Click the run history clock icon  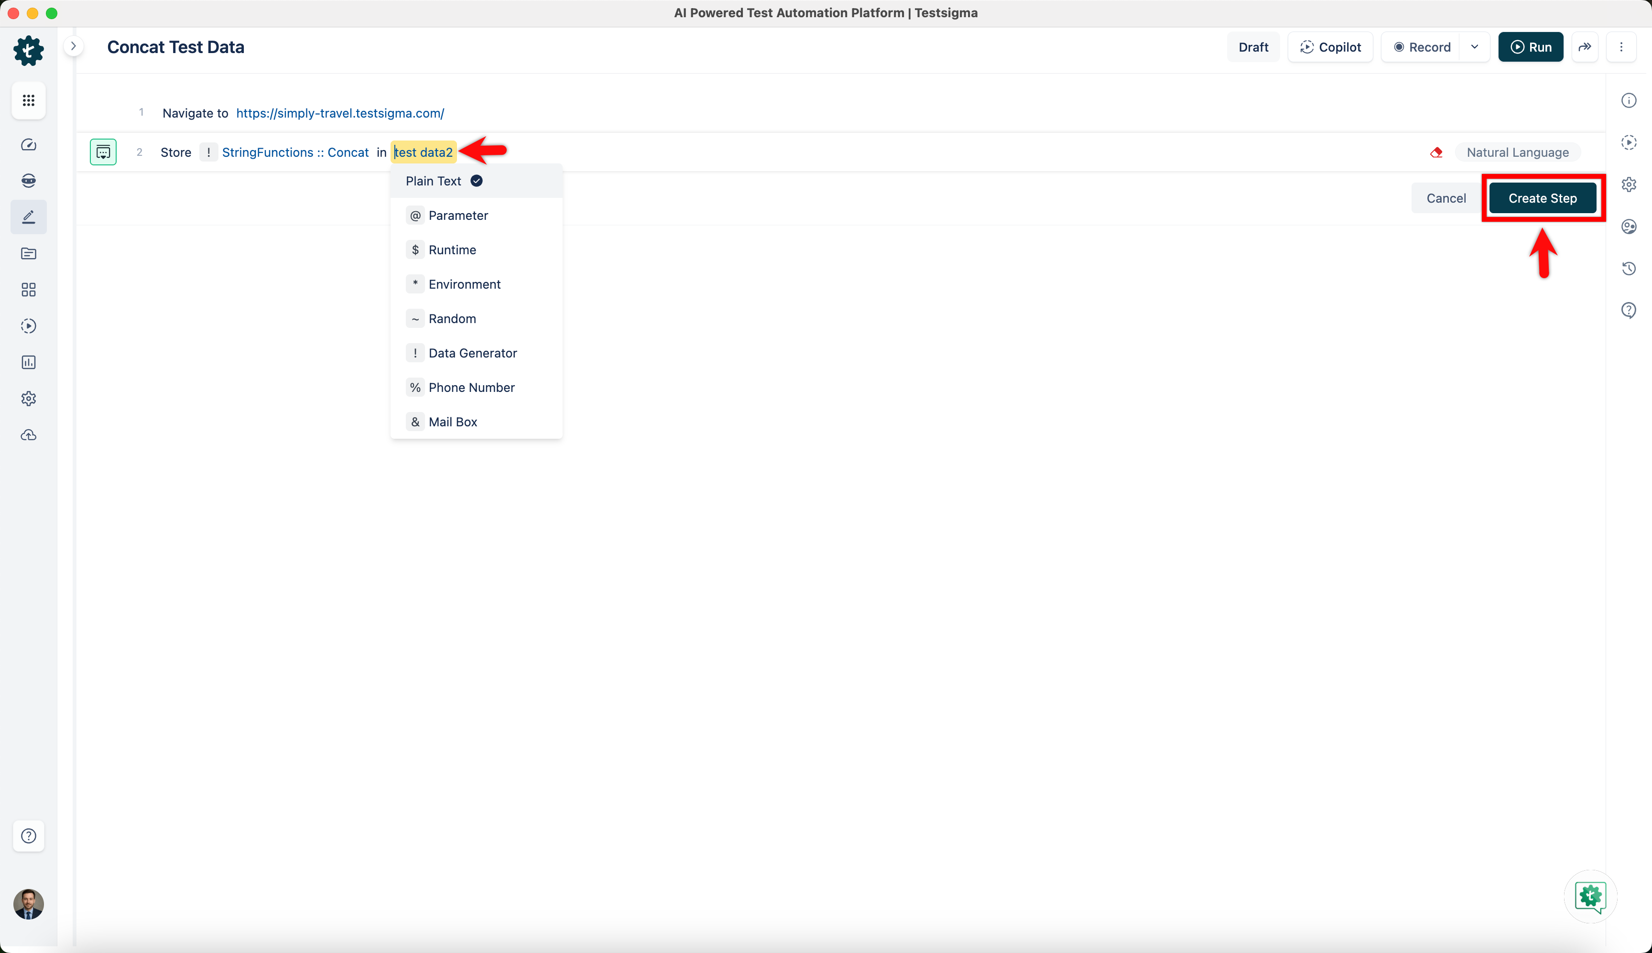pos(1629,268)
